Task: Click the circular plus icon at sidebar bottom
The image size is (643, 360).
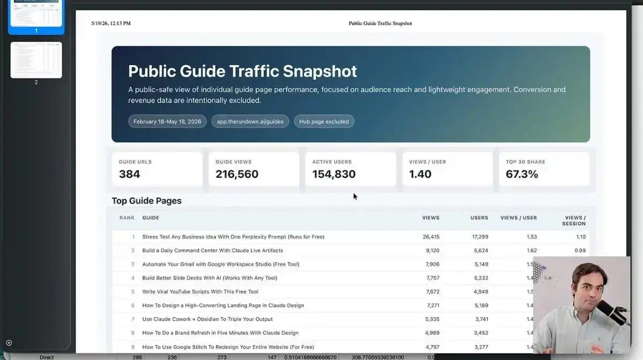Action: [x=9, y=343]
